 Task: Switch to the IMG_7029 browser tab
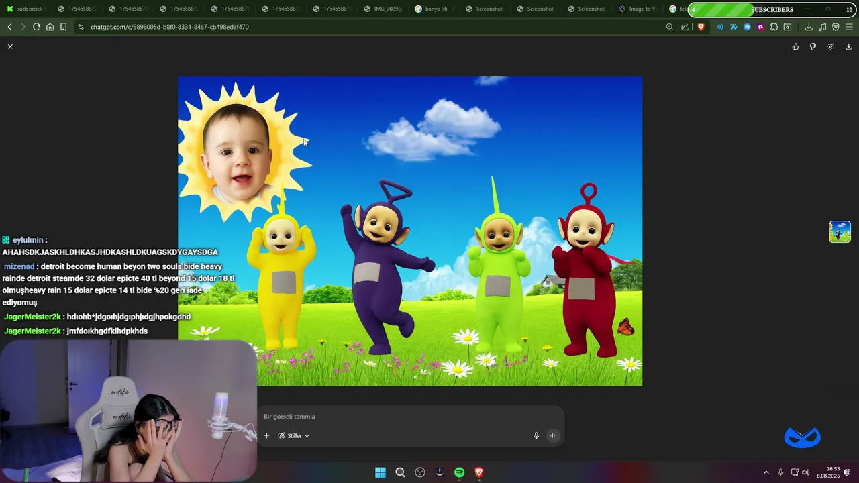point(383,9)
